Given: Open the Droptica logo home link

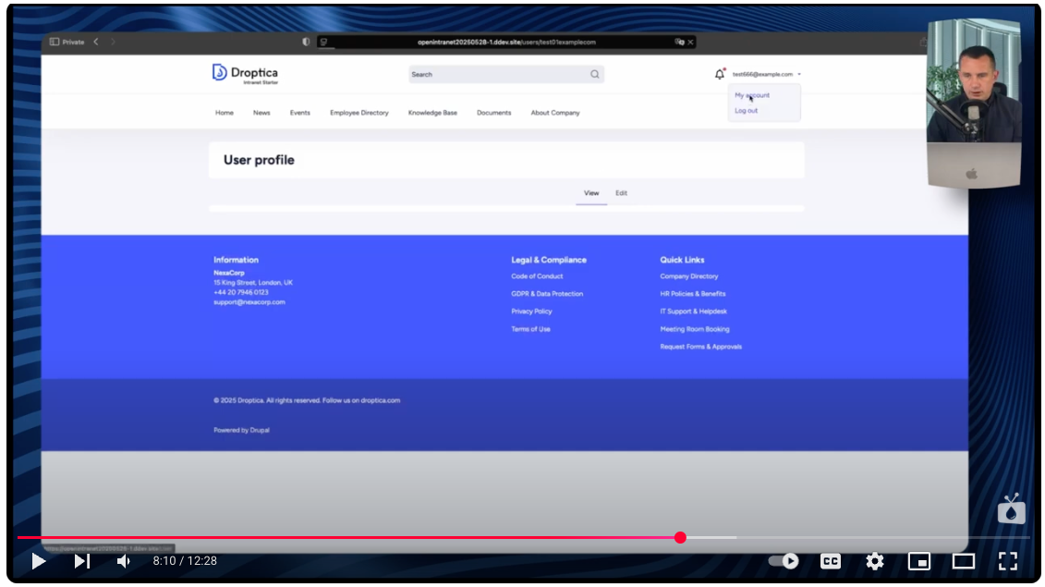Looking at the screenshot, I should [245, 74].
